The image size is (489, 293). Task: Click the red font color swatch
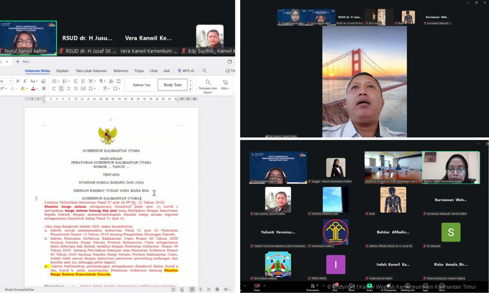coord(33,89)
